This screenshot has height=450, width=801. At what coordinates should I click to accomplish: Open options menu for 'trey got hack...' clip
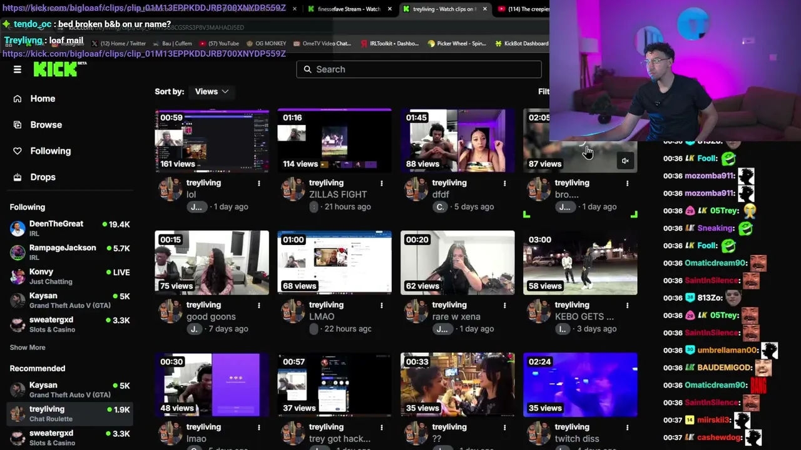click(x=381, y=427)
